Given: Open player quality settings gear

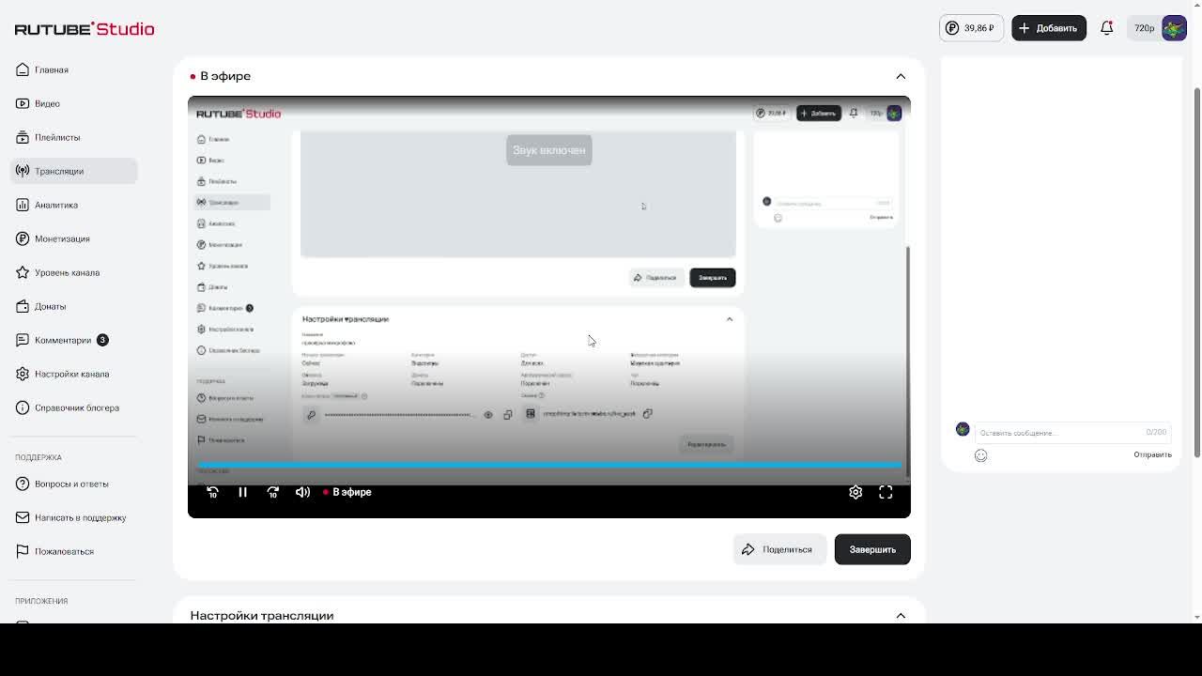Looking at the screenshot, I should (855, 492).
